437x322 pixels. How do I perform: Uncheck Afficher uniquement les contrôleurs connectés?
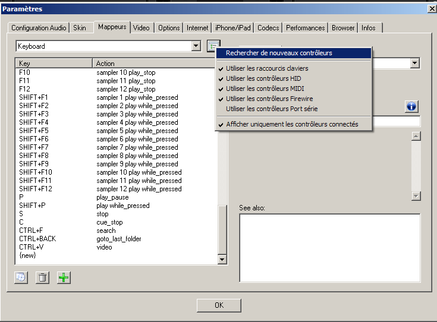point(291,124)
